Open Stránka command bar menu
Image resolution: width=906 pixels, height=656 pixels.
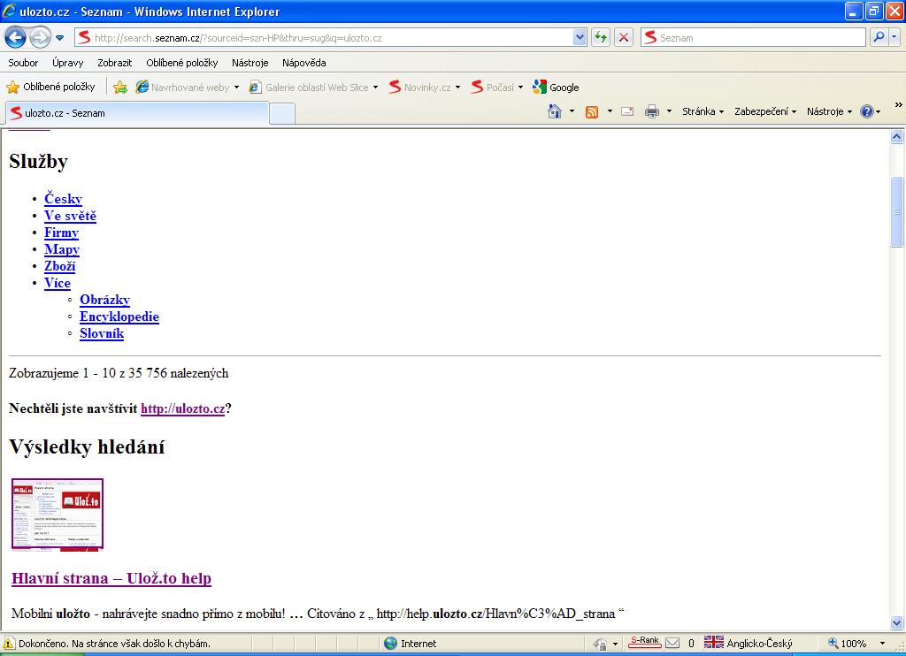coord(703,111)
